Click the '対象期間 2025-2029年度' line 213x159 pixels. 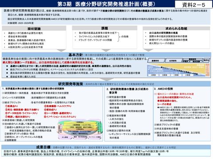pyautogui.click(x=21, y=23)
